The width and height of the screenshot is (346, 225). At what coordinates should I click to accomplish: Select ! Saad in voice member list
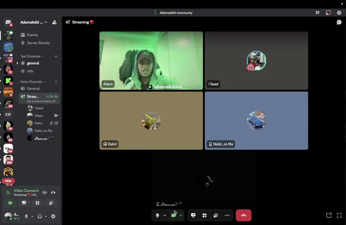coord(39,108)
